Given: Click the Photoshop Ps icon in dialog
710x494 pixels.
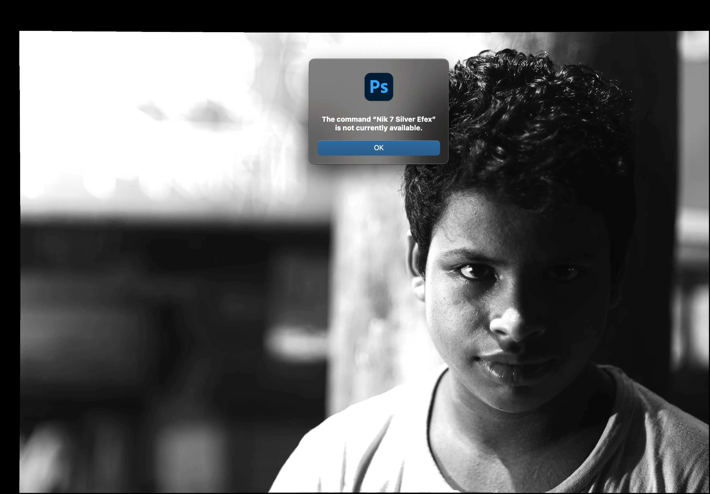Looking at the screenshot, I should [x=379, y=87].
